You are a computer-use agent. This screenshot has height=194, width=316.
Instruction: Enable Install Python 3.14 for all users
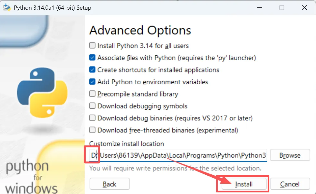pos(92,45)
